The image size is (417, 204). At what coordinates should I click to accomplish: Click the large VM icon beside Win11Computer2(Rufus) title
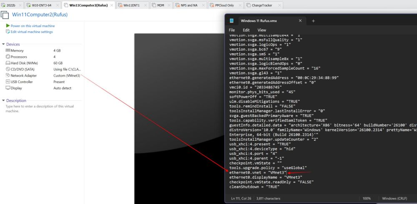coord(5,15)
